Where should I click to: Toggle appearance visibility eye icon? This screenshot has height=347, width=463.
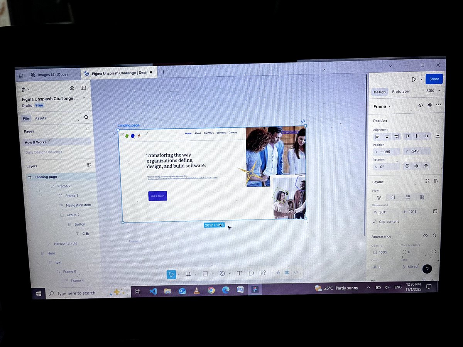click(x=426, y=236)
